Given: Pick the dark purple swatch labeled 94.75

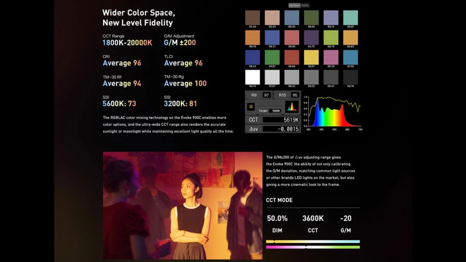Looking at the screenshot, I should tap(311, 37).
